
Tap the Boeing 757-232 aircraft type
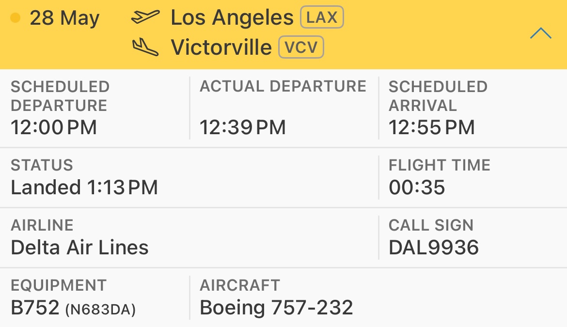coord(276,308)
